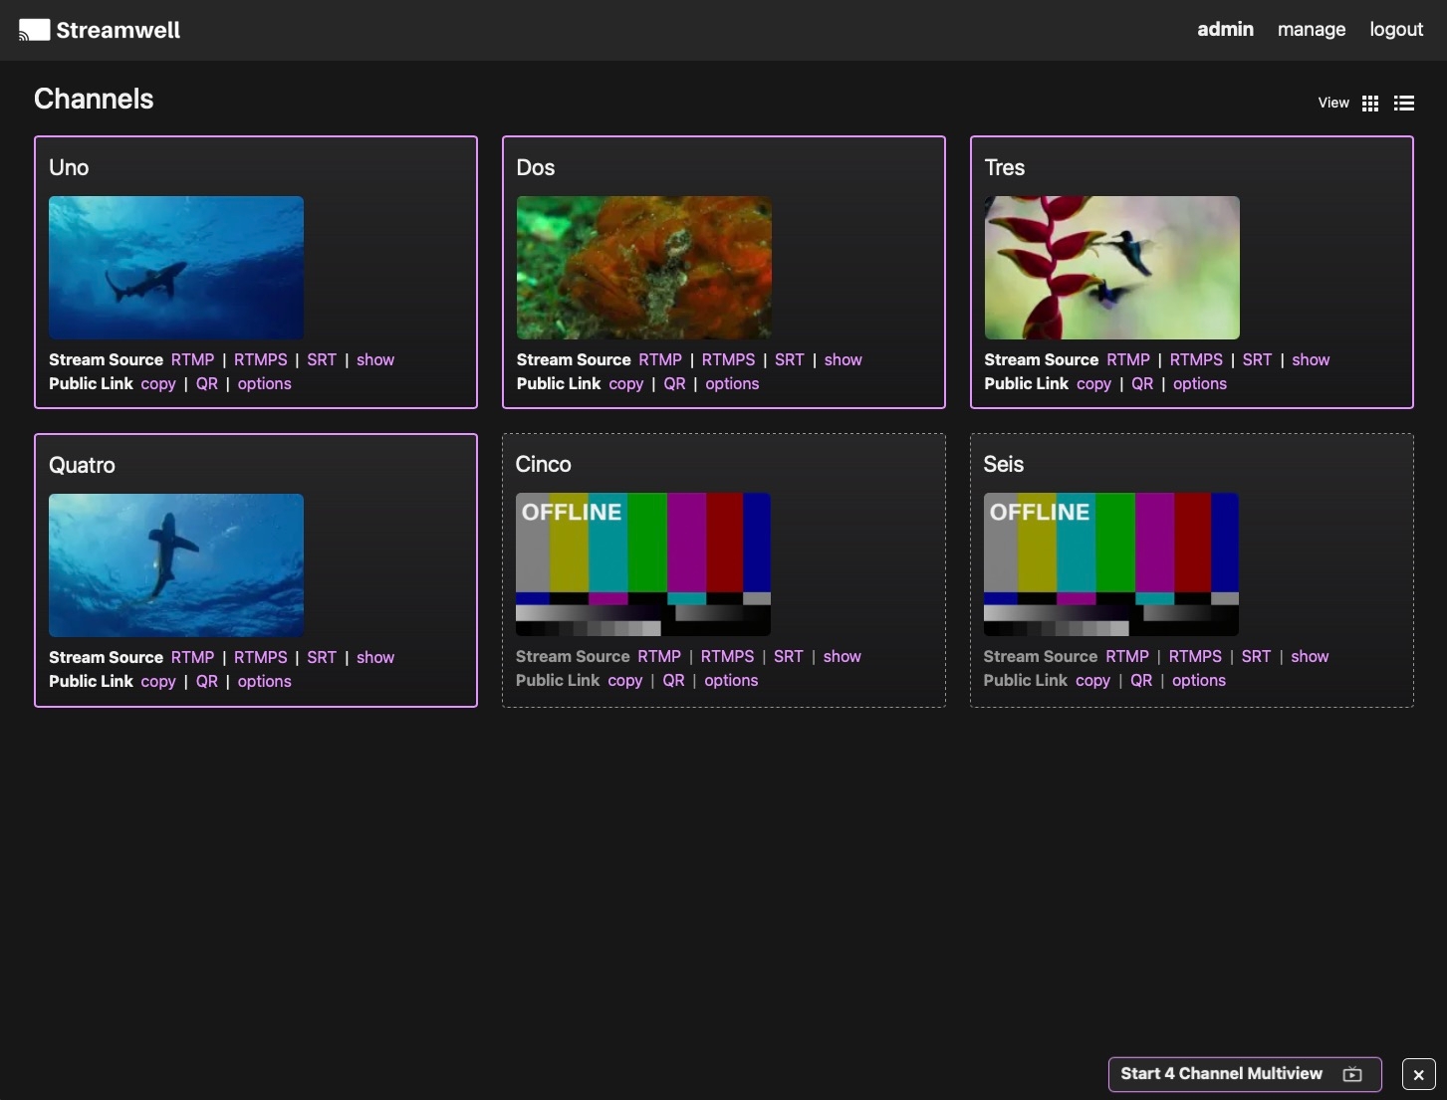Open options for the Seis channel
Image resolution: width=1447 pixels, height=1100 pixels.
[x=1198, y=681]
